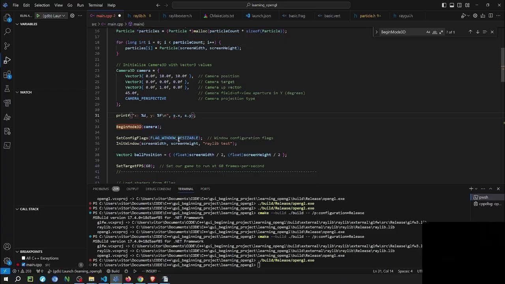Open Source Control view in activity bar
The height and width of the screenshot is (284, 505).
point(7,46)
